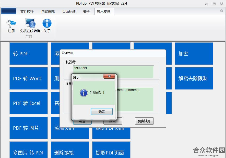Select the 多图片 转 PDF tile
This screenshot has height=158, width=226.
click(x=29, y=150)
